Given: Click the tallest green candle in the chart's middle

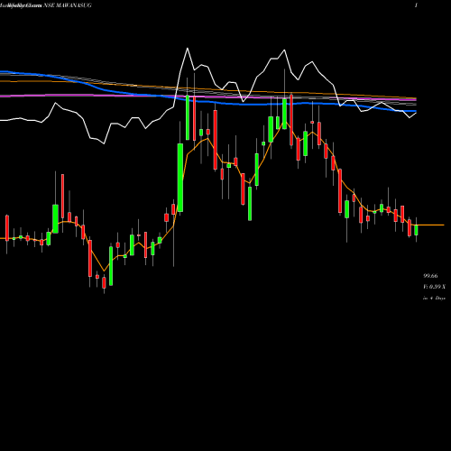Looking at the screenshot, I should pyautogui.click(x=180, y=178).
